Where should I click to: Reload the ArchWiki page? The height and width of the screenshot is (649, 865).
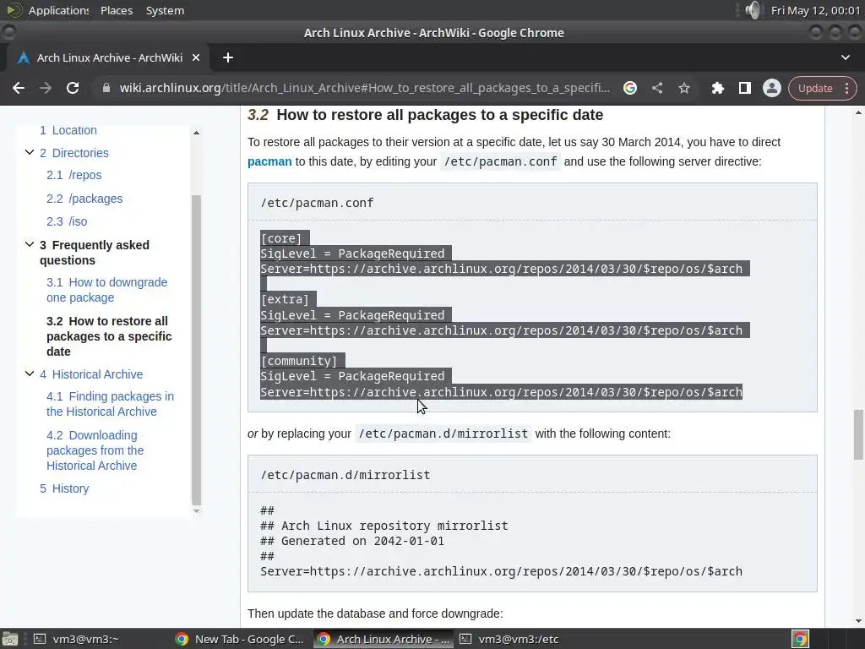(x=73, y=88)
